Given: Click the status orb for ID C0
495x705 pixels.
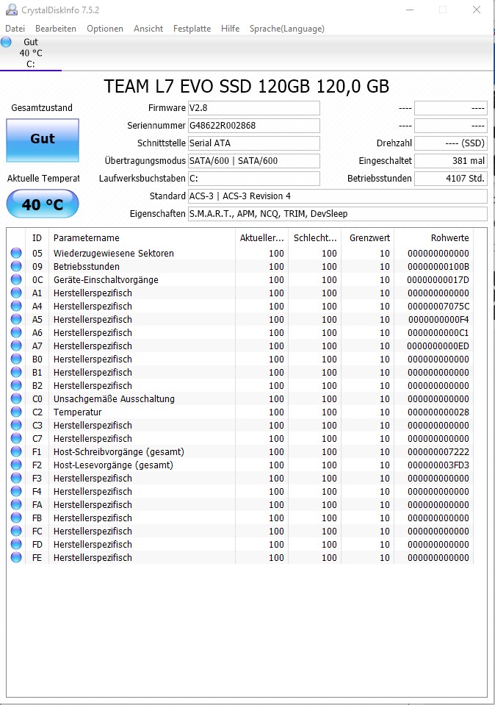Looking at the screenshot, I should [16, 398].
